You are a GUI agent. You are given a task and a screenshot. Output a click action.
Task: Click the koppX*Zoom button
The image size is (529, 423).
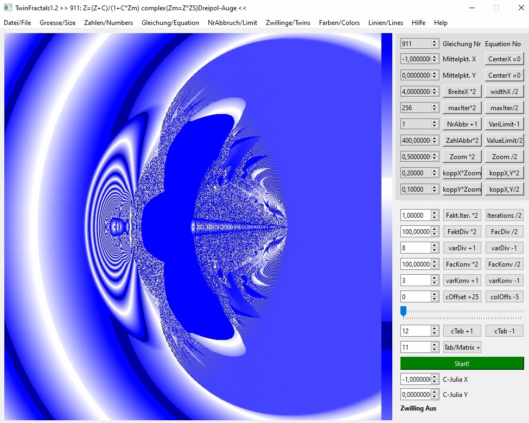point(462,173)
